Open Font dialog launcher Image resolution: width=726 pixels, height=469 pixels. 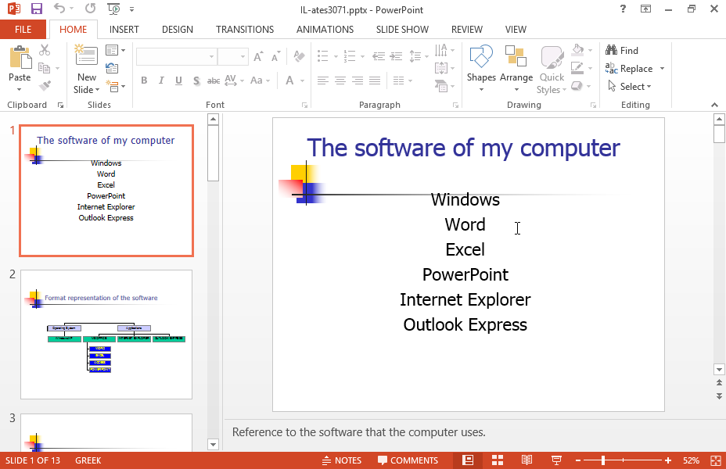[x=304, y=106]
